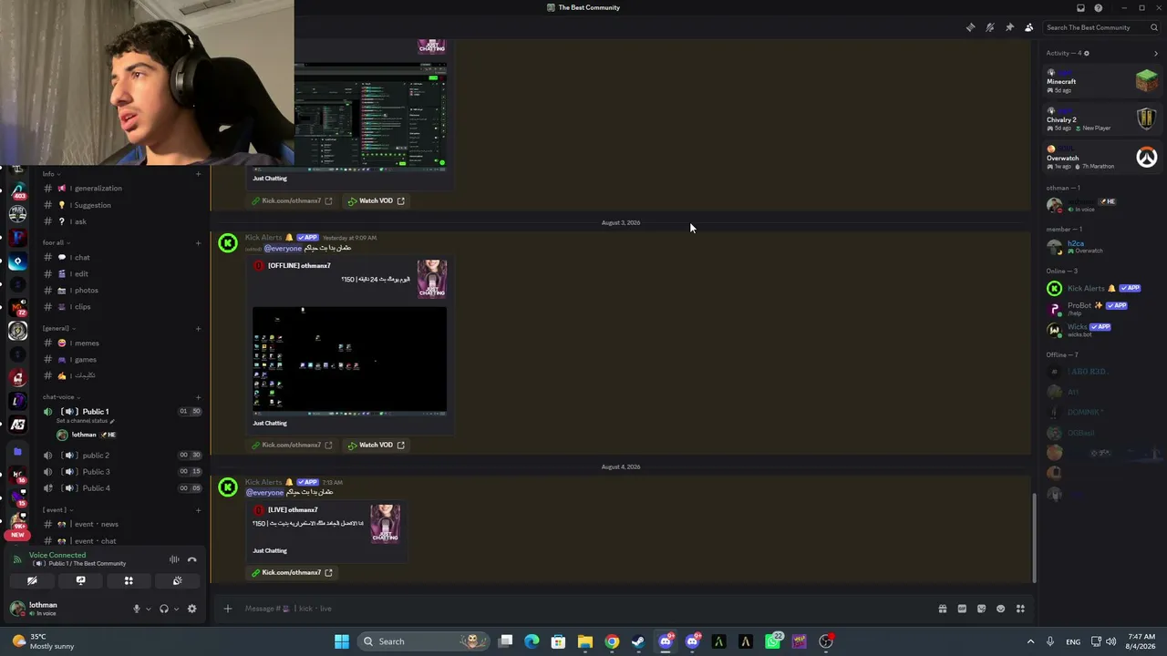The image size is (1167, 656).
Task: Open Kick.com/othmanx7 link in August 4 message
Action: (x=293, y=572)
